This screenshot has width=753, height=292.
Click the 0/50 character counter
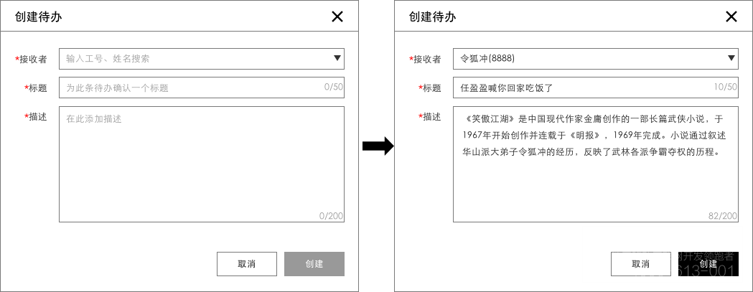(x=334, y=88)
